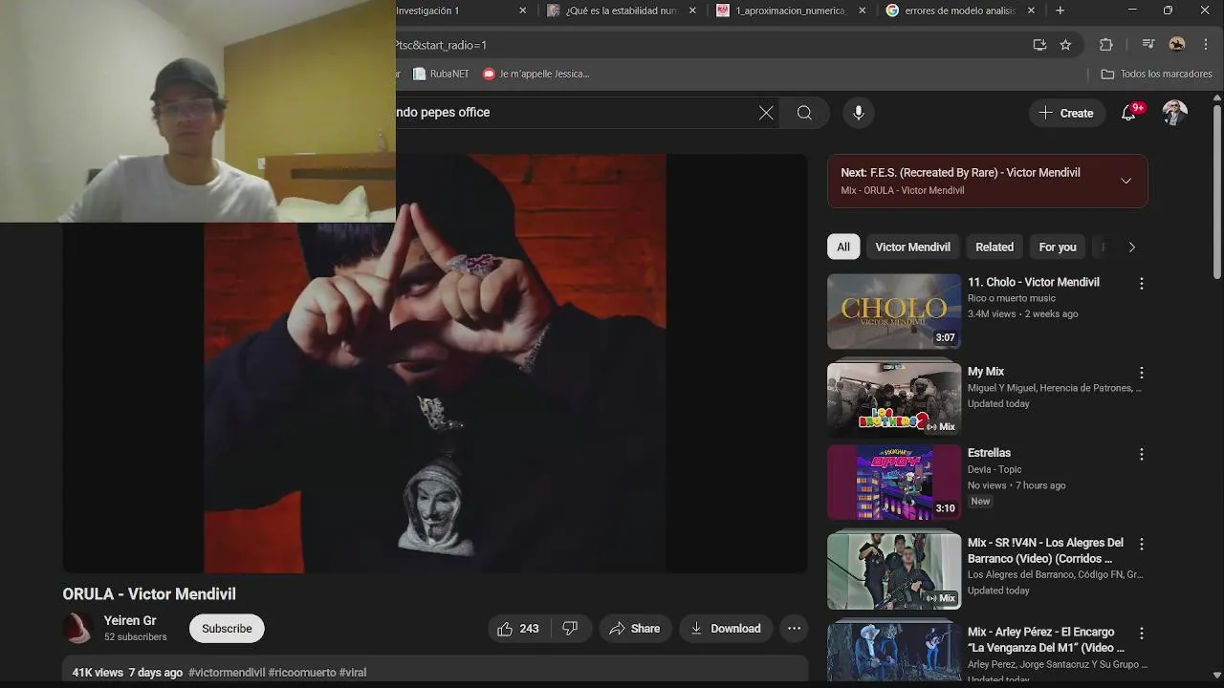Open title 11. Cholo - Victor Mendivil

(x=1034, y=282)
